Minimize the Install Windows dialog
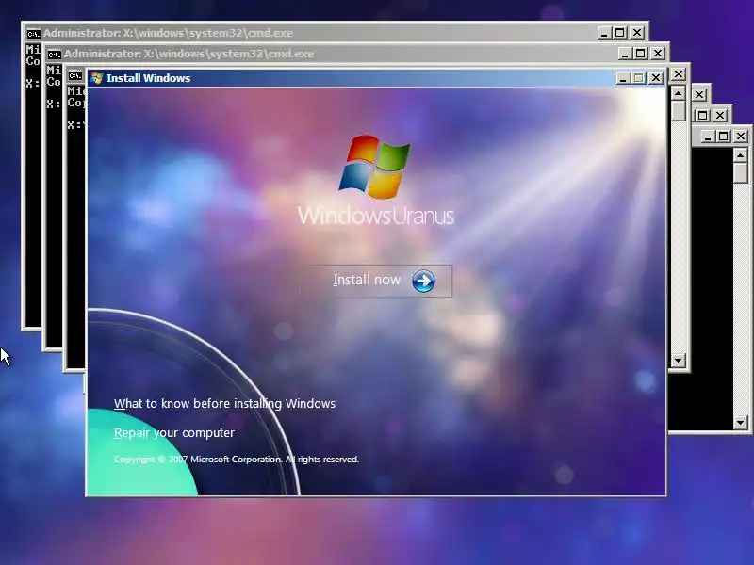Screen dimensions: 754x565 click(x=623, y=78)
